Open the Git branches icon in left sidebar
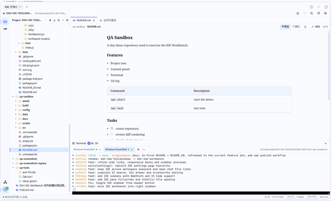The image size is (332, 201). (x=5, y=182)
